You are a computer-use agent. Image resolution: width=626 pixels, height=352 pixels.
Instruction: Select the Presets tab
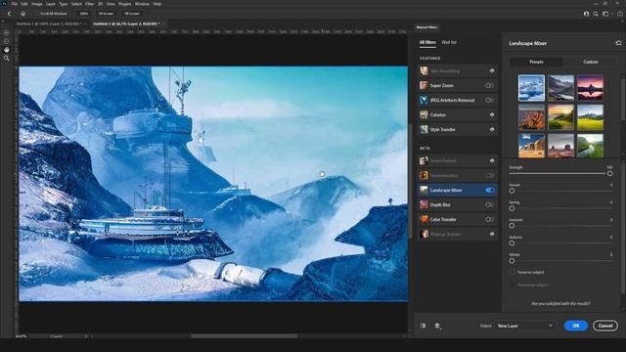coord(536,62)
